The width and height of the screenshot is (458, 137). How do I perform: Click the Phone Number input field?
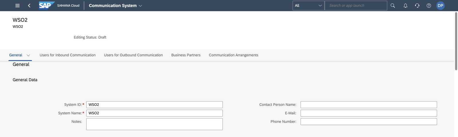369,122
